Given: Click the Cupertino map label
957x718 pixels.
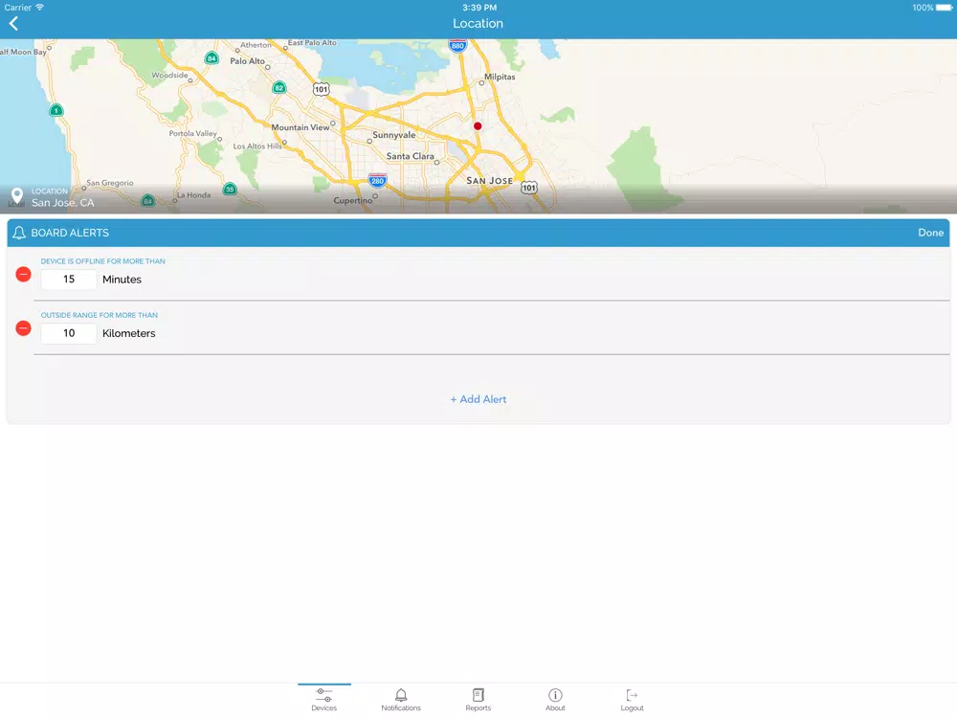Looking at the screenshot, I should [353, 200].
